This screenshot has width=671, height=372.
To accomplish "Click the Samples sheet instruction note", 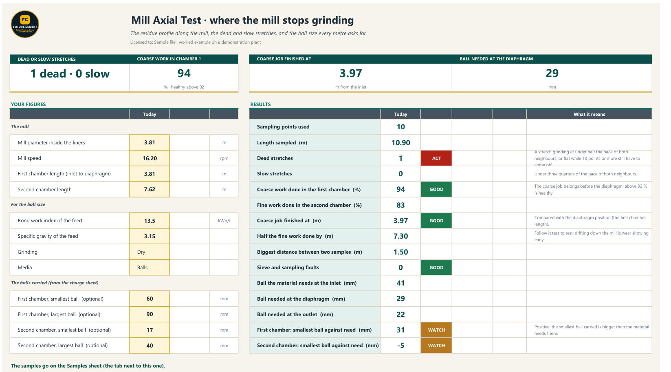I will pyautogui.click(x=88, y=366).
